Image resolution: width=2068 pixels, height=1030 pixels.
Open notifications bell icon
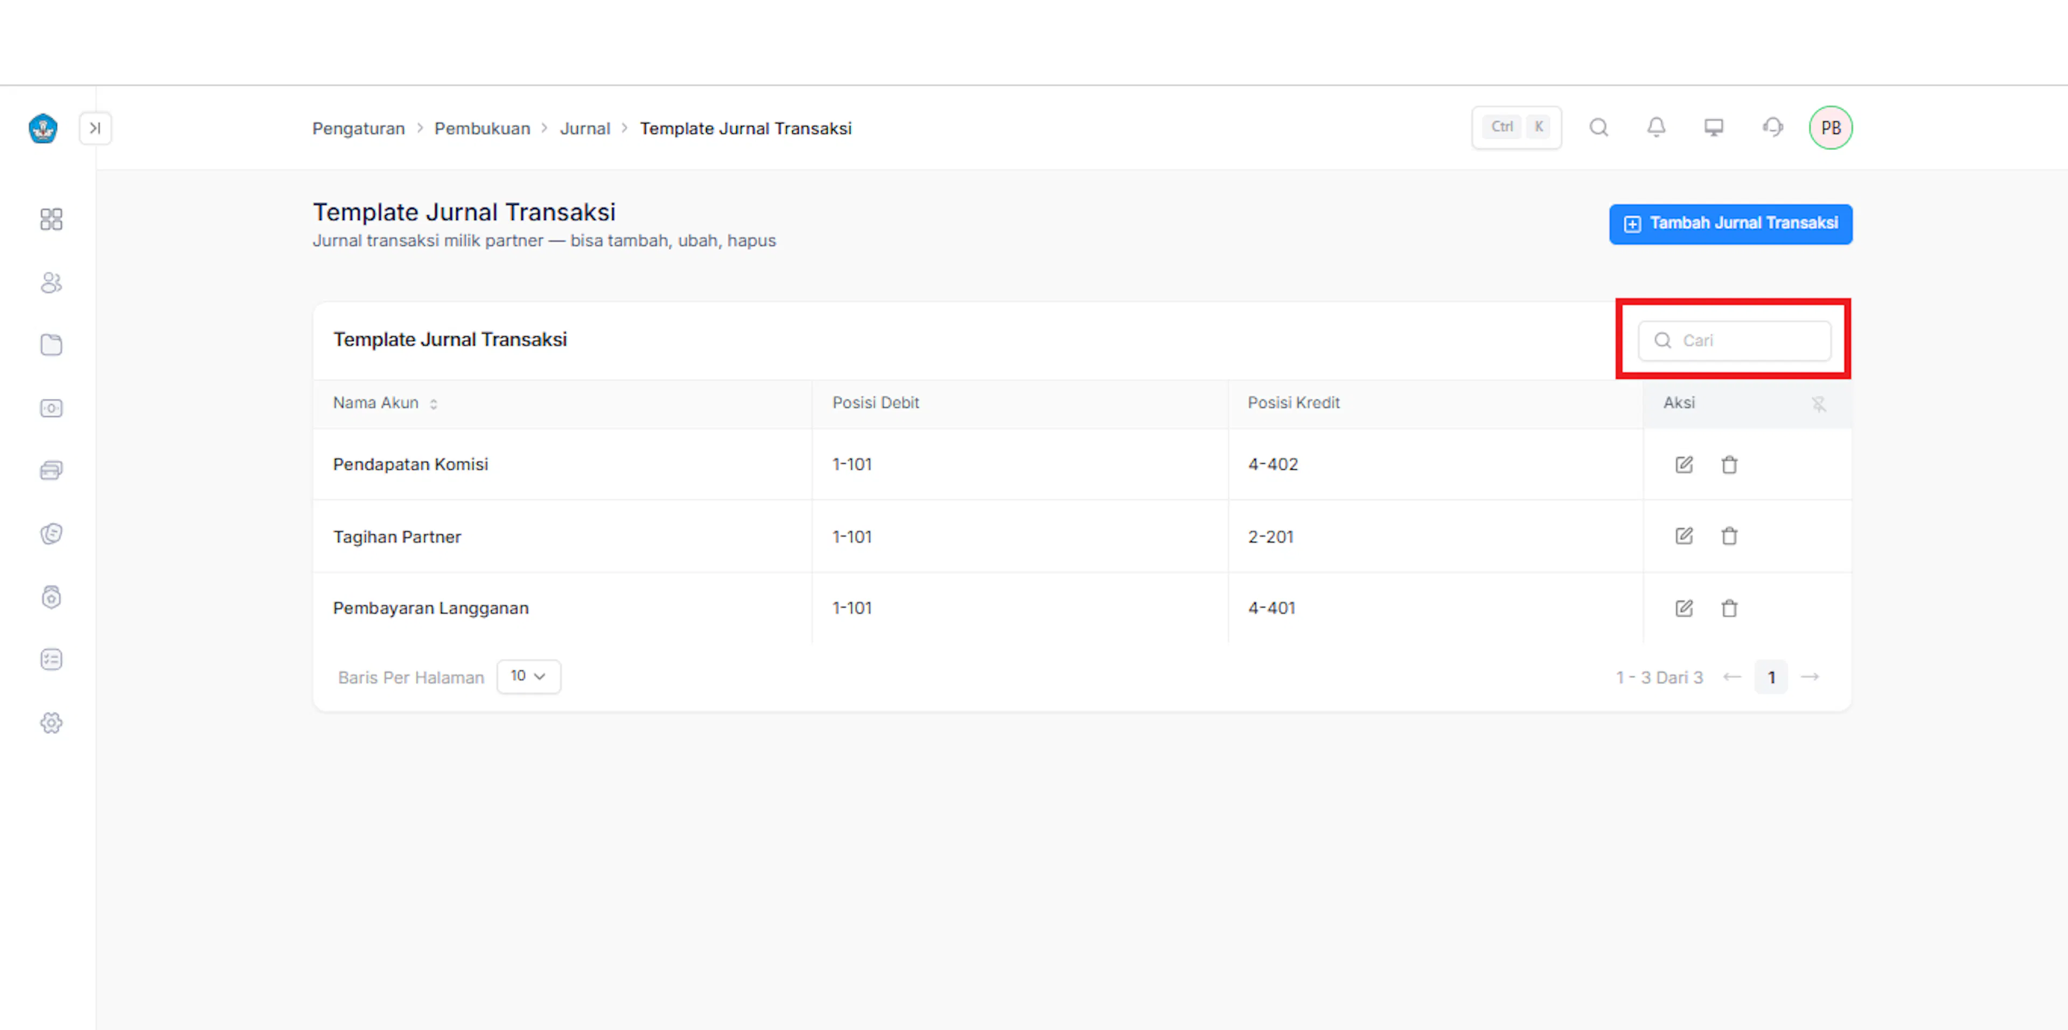[1656, 128]
